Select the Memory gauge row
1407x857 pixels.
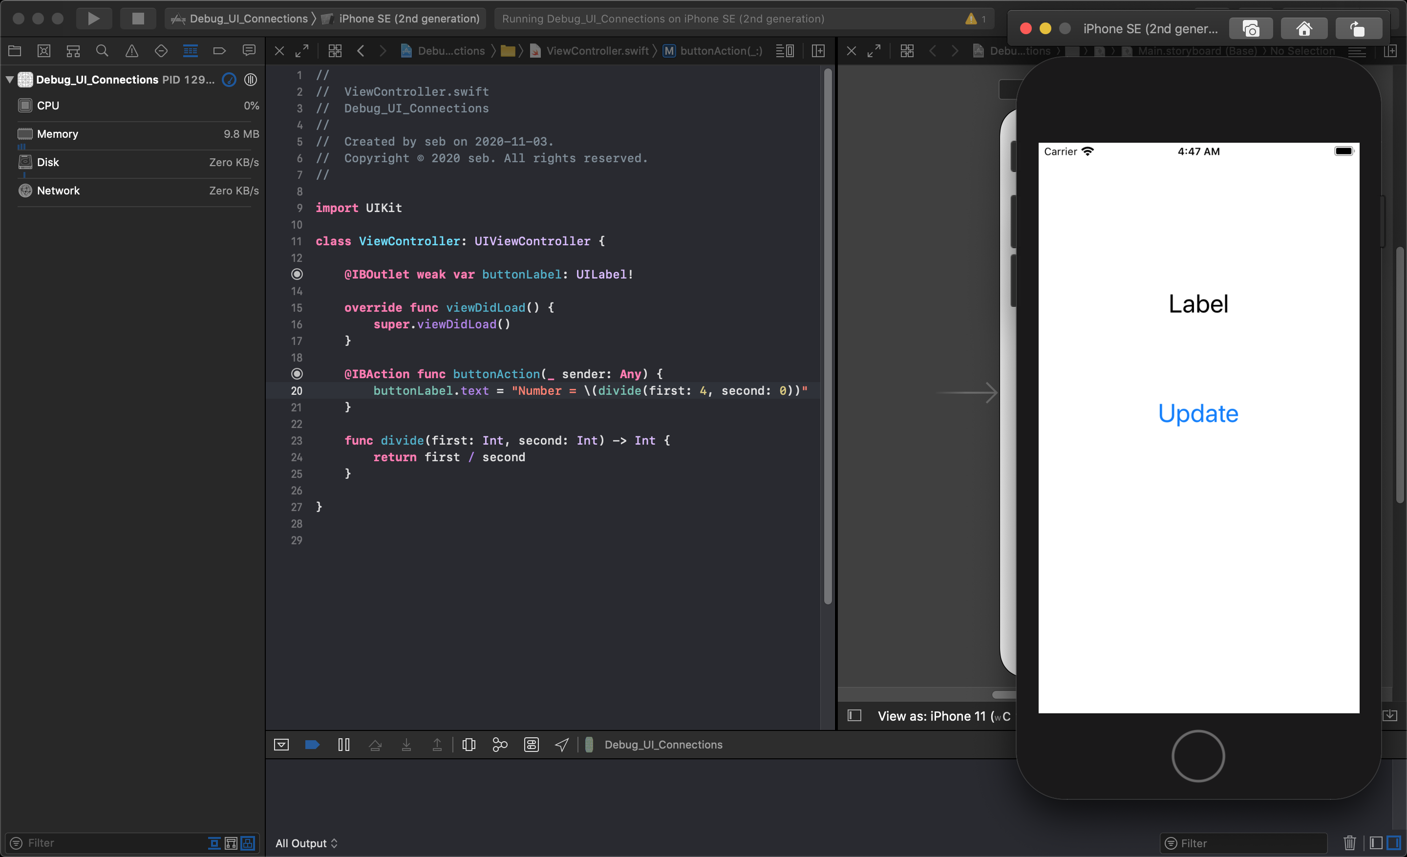pyautogui.click(x=137, y=134)
